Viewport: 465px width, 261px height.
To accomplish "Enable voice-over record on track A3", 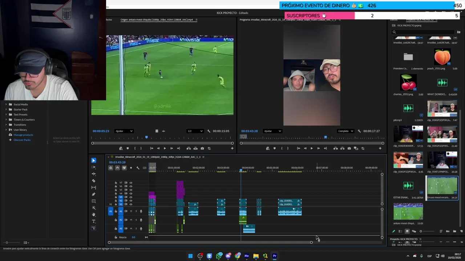I will pyautogui.click(x=141, y=229).
